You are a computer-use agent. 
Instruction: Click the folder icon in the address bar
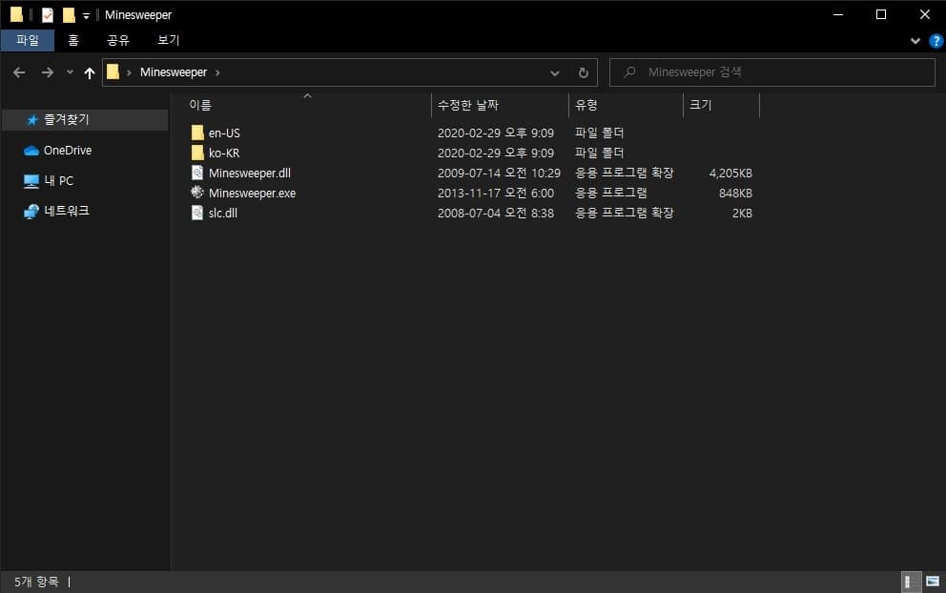[x=113, y=72]
